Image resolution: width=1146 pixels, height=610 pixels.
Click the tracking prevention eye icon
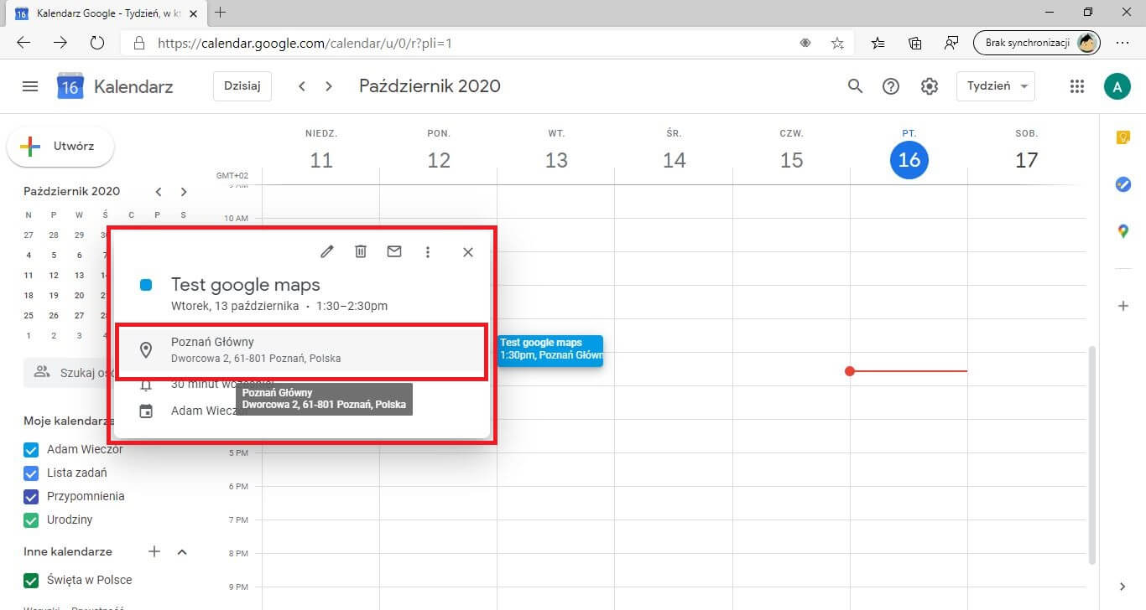pos(805,43)
